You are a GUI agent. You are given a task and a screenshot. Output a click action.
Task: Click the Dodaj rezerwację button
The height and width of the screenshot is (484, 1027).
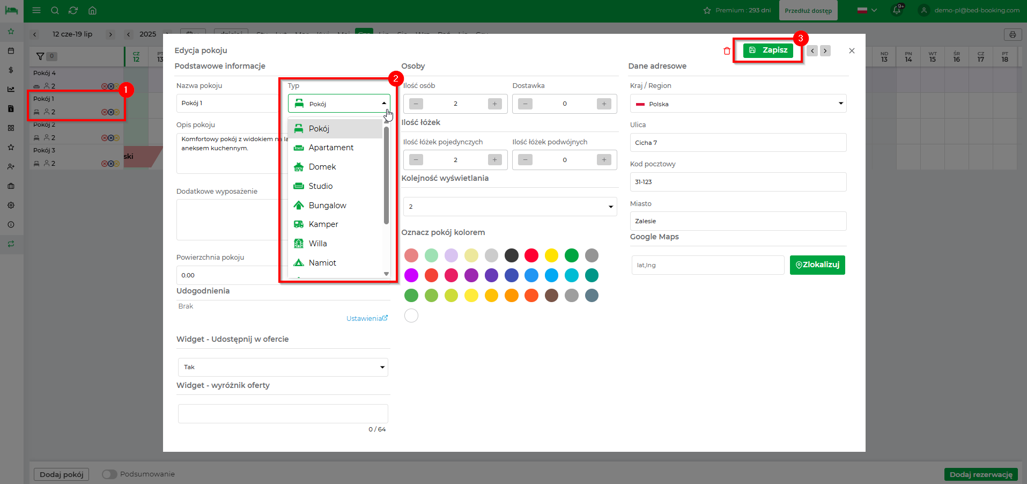coord(981,474)
